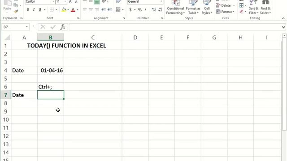Viewport: 287px width, 161px height.
Task: Click the Clear eraser icon
Action: (242, 12)
